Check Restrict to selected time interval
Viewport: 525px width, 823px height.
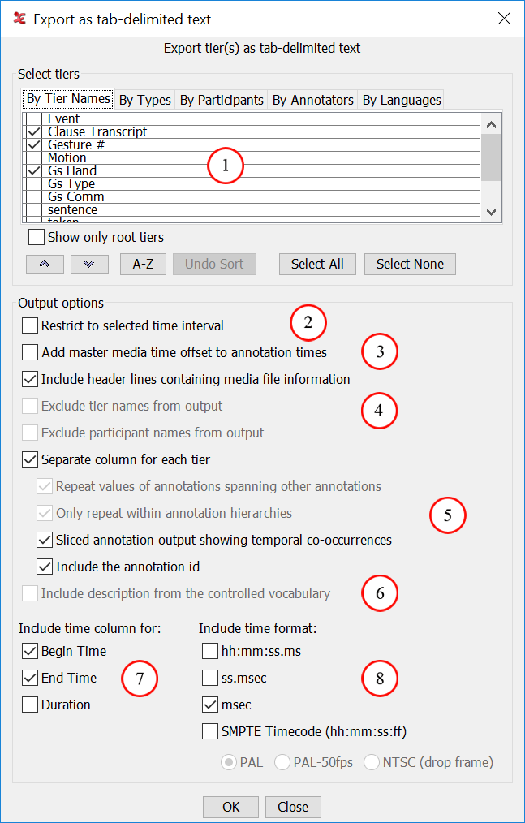pyautogui.click(x=30, y=325)
